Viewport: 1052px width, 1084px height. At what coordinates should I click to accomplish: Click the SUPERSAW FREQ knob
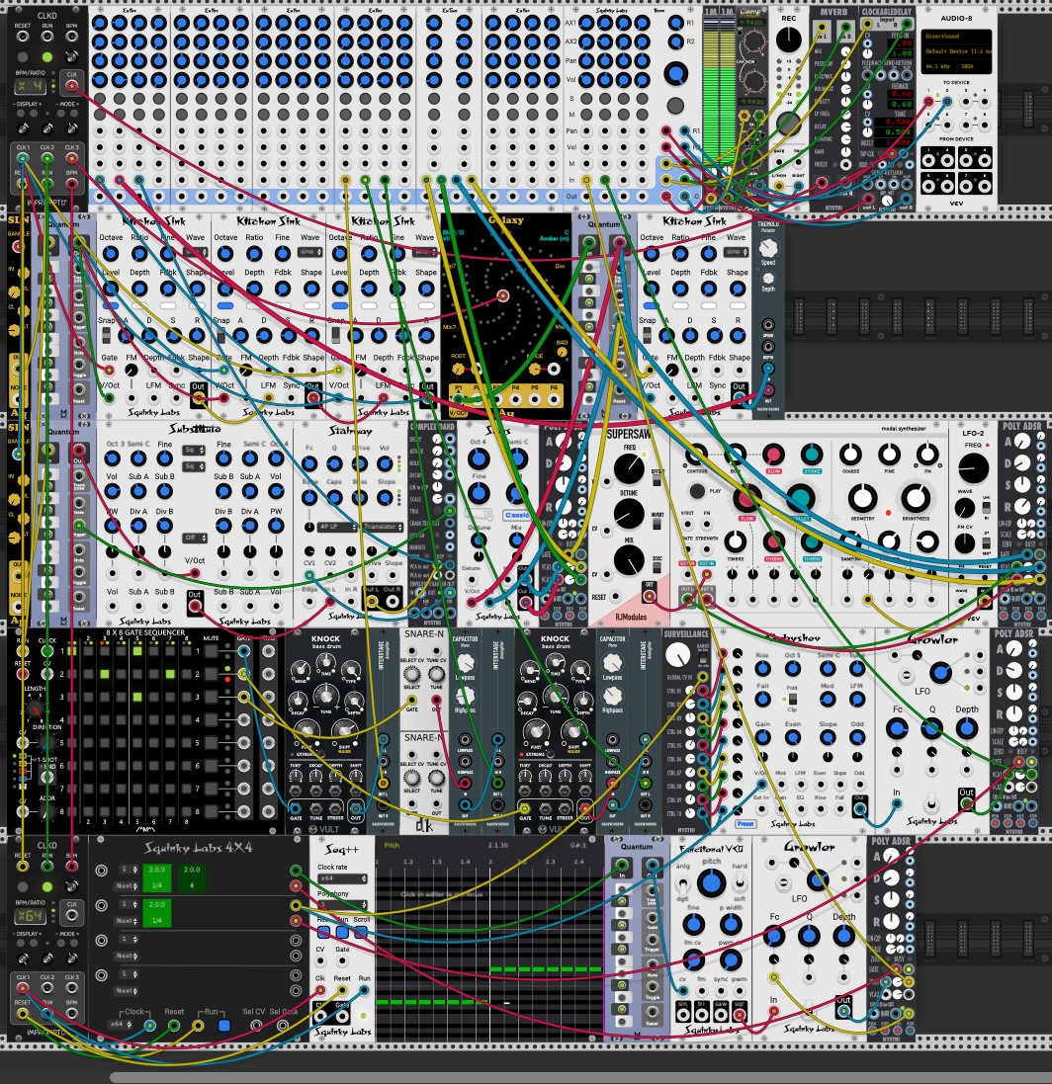pos(629,468)
